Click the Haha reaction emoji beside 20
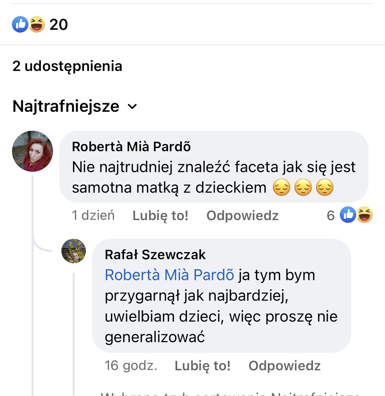The height and width of the screenshot is (396, 385). pyautogui.click(x=37, y=24)
